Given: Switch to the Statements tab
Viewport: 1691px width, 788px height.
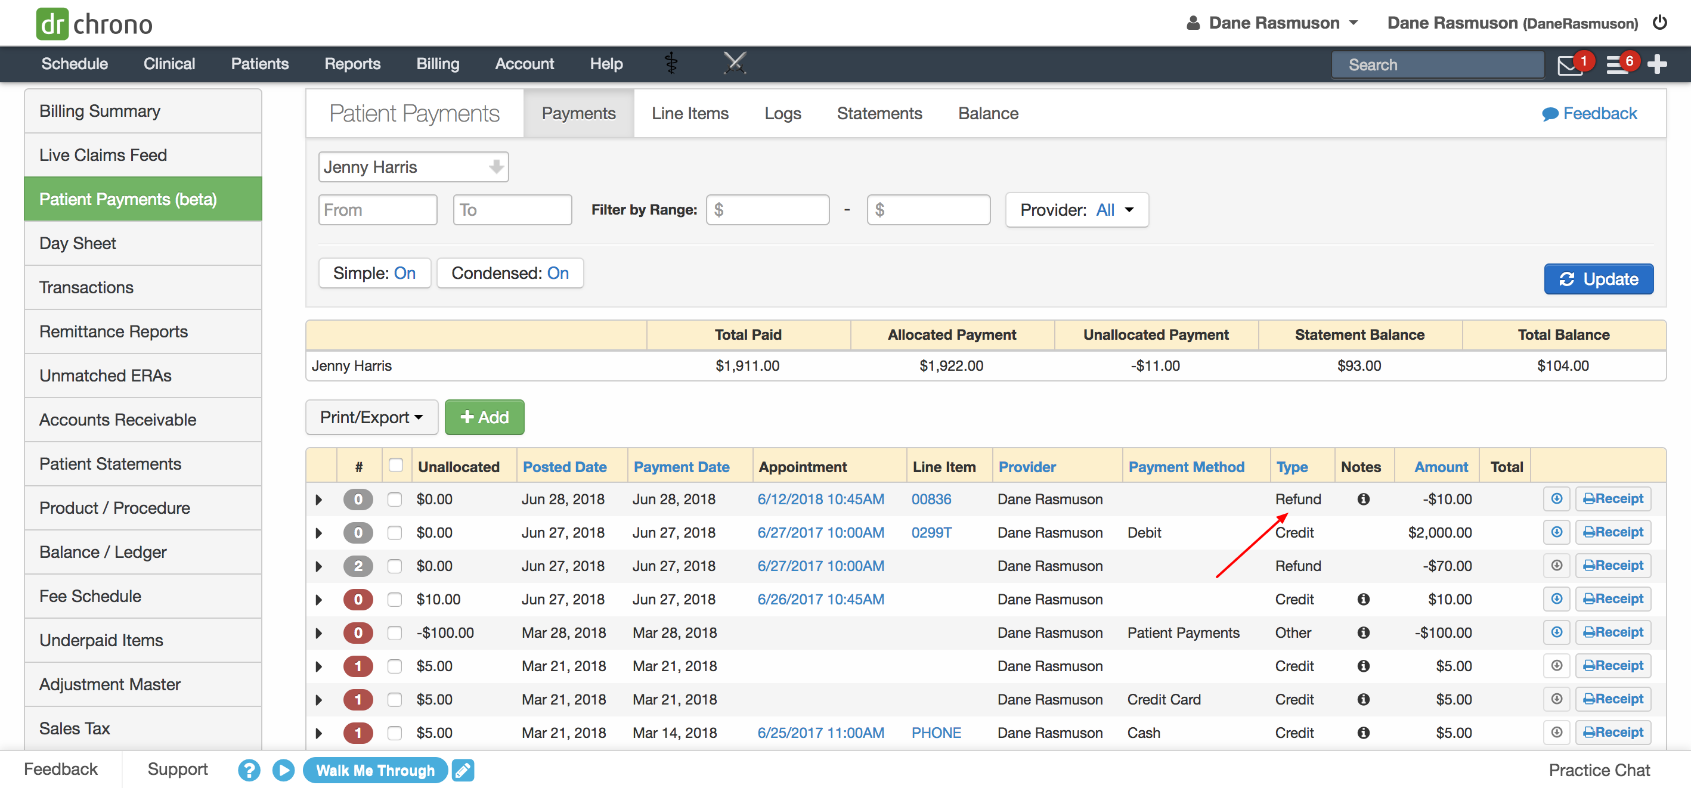Looking at the screenshot, I should (x=879, y=113).
